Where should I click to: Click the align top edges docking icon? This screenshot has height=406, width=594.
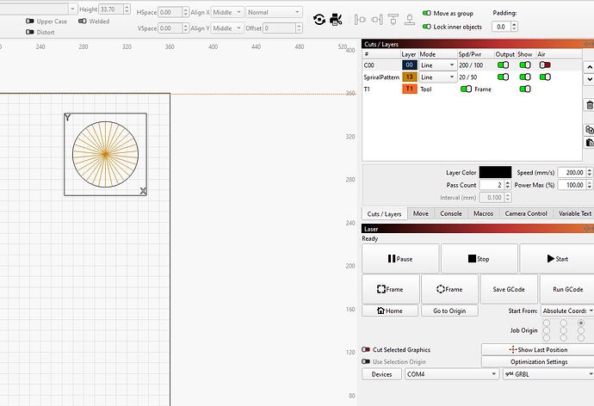[393, 19]
